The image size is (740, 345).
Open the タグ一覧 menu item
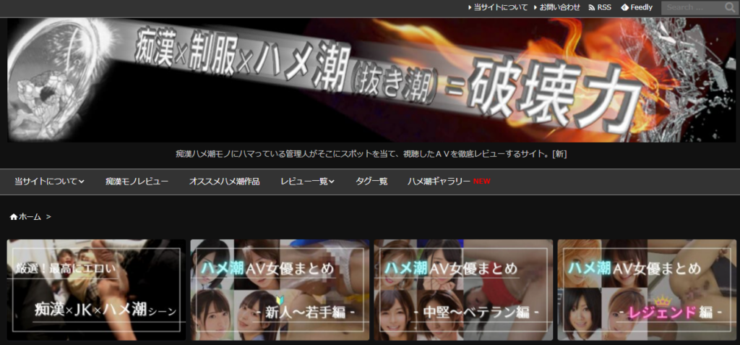pos(371,182)
